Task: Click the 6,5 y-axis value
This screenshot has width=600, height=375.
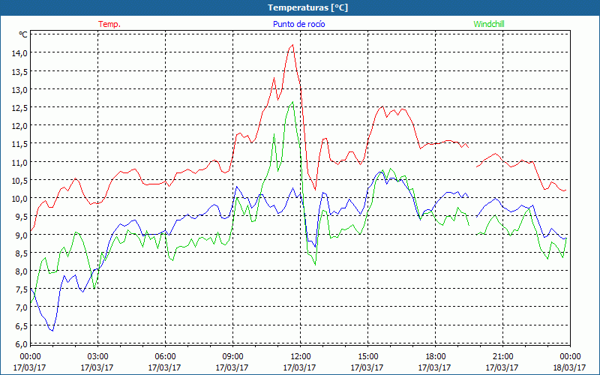Action: [22, 326]
